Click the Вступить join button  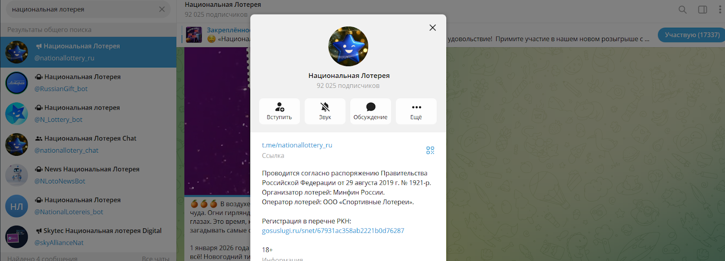[x=280, y=111]
